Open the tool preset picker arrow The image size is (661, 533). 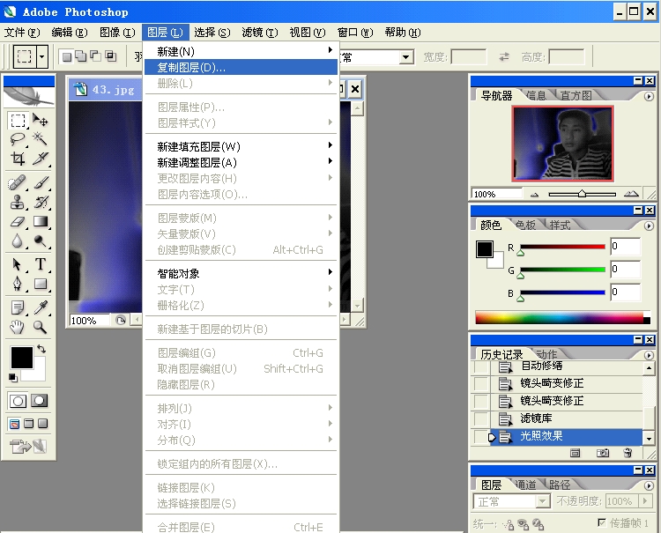click(41, 56)
